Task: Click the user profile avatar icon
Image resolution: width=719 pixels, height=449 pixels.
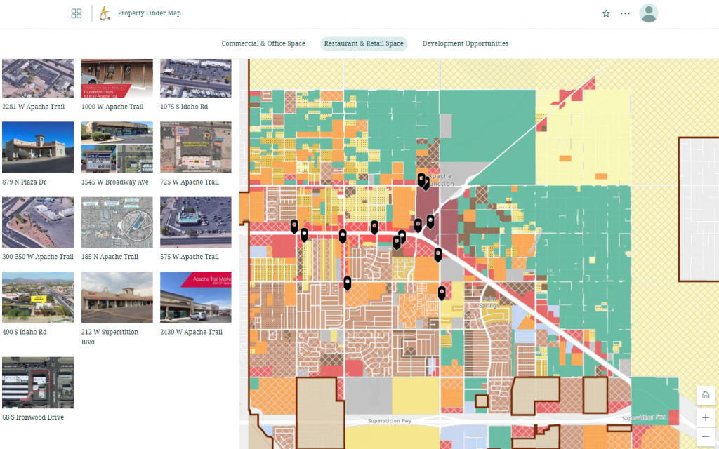Action: point(648,13)
